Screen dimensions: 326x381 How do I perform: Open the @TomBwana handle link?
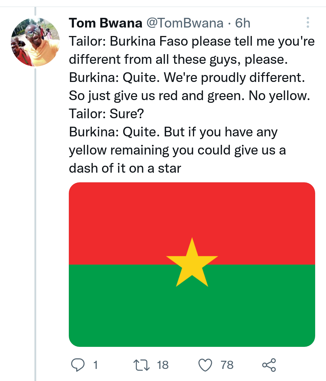pyautogui.click(x=185, y=23)
